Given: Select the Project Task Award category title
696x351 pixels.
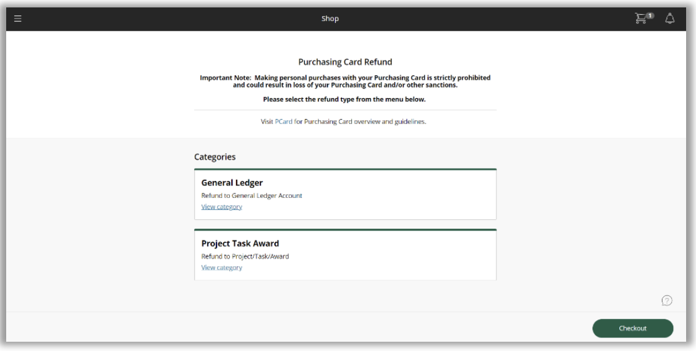Looking at the screenshot, I should click(x=240, y=243).
